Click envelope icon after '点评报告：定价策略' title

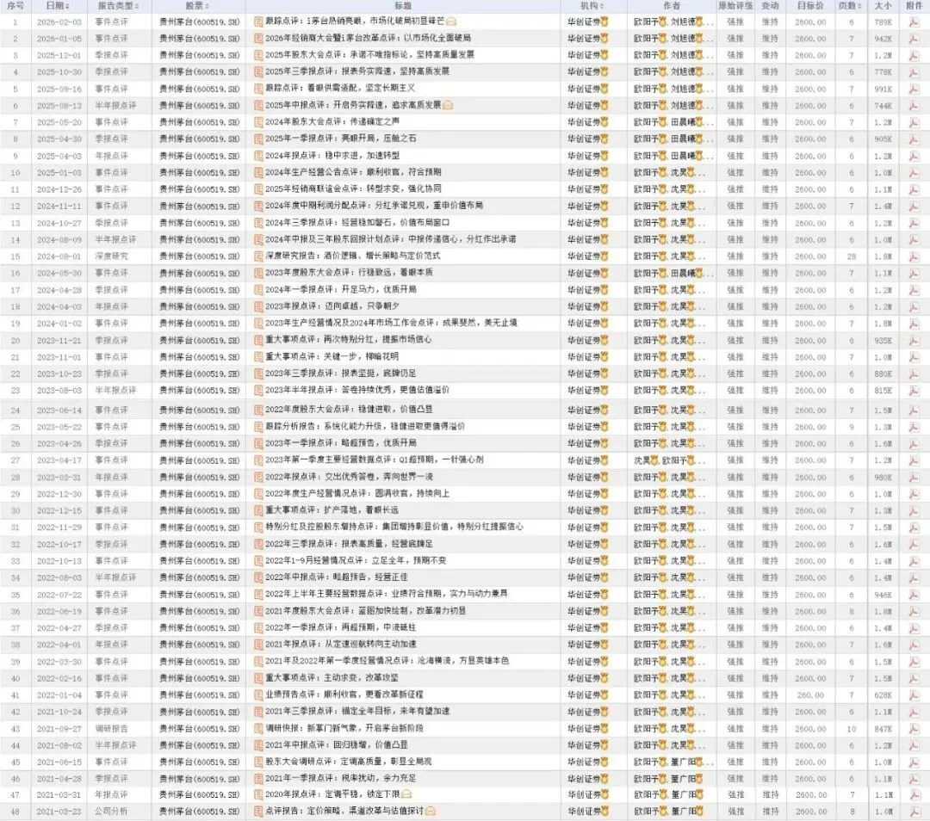430,811
